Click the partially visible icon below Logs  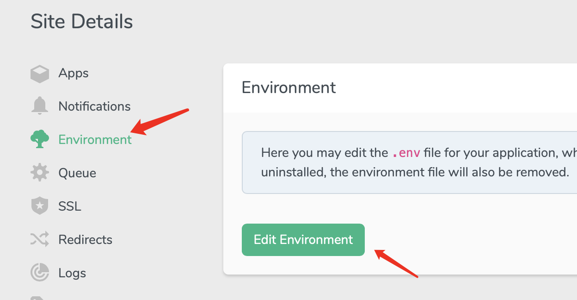(x=37, y=297)
